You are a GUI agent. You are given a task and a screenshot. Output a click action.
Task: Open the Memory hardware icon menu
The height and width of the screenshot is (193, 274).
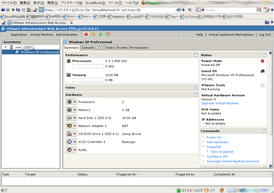(x=71, y=110)
